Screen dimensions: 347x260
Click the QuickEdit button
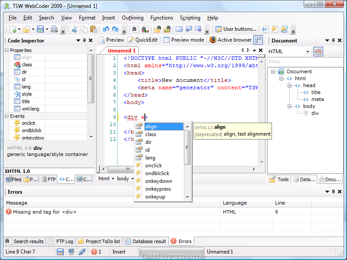(x=143, y=40)
